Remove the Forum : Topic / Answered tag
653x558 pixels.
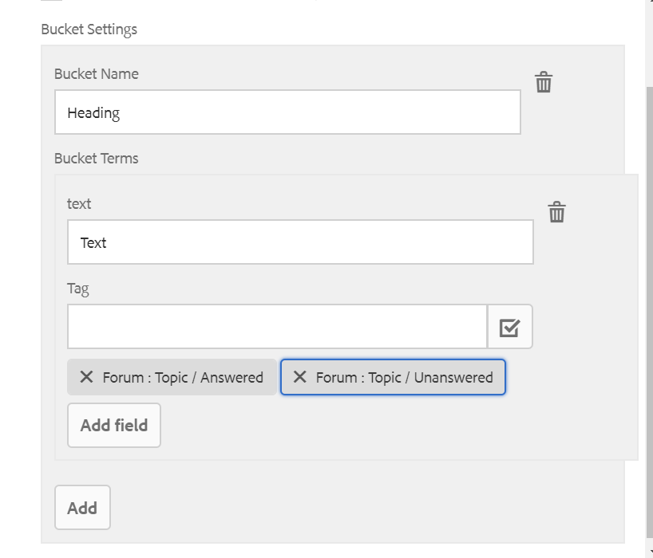(x=86, y=377)
